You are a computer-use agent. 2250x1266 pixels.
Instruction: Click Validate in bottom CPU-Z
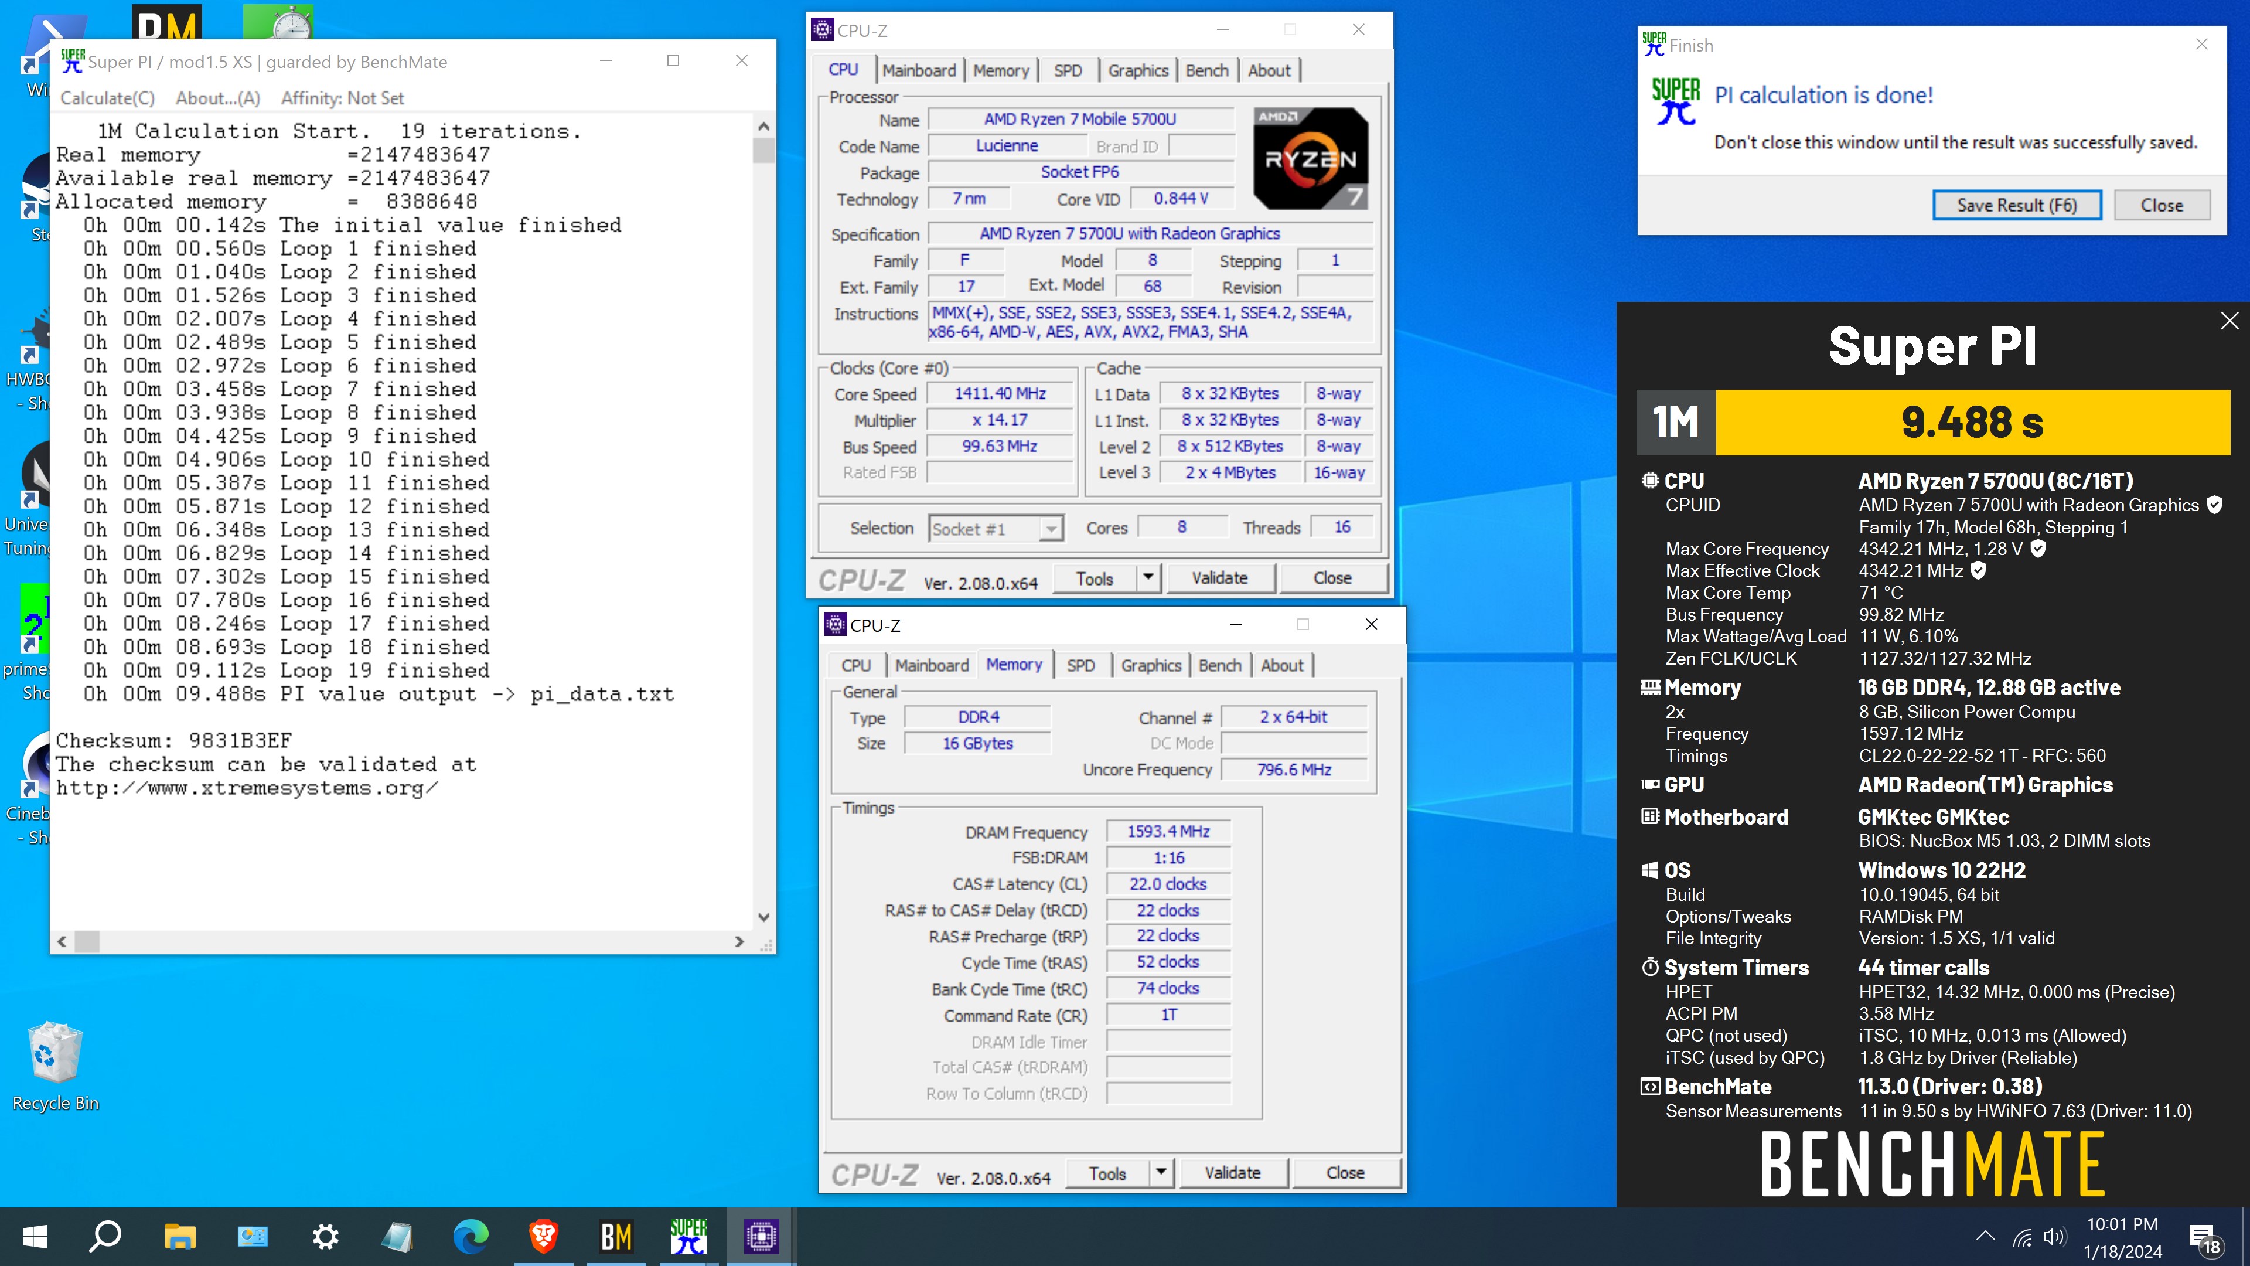[x=1232, y=1172]
